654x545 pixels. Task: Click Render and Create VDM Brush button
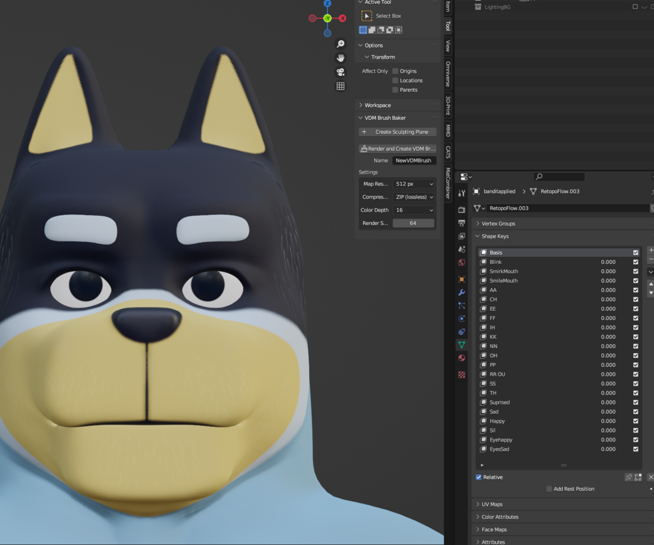pyautogui.click(x=398, y=148)
